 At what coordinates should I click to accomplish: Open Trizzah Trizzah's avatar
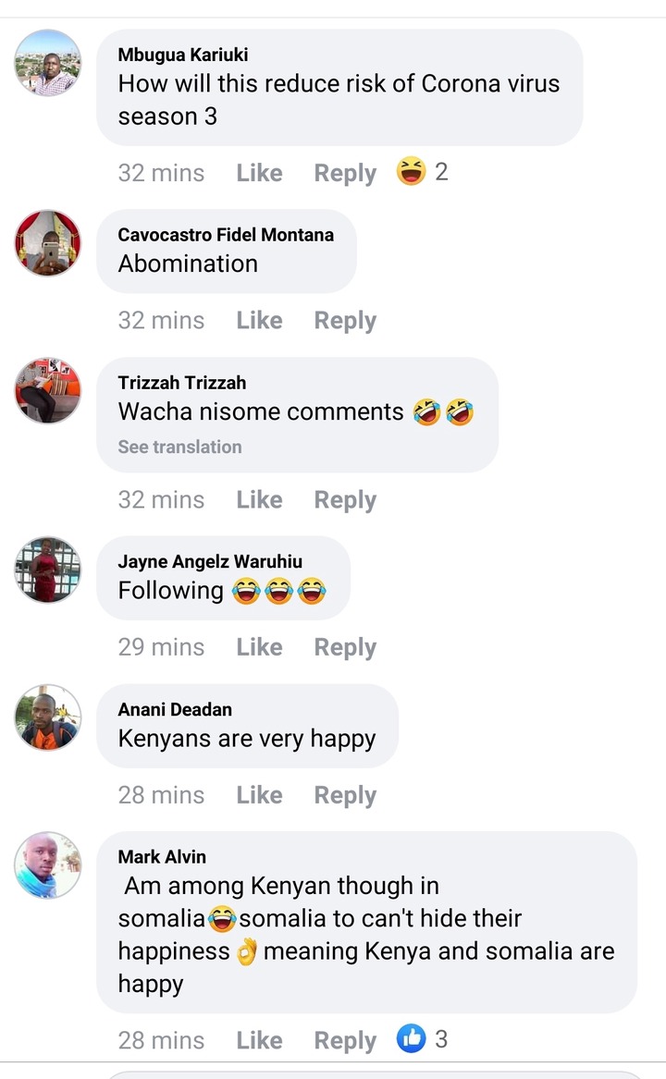[x=48, y=390]
